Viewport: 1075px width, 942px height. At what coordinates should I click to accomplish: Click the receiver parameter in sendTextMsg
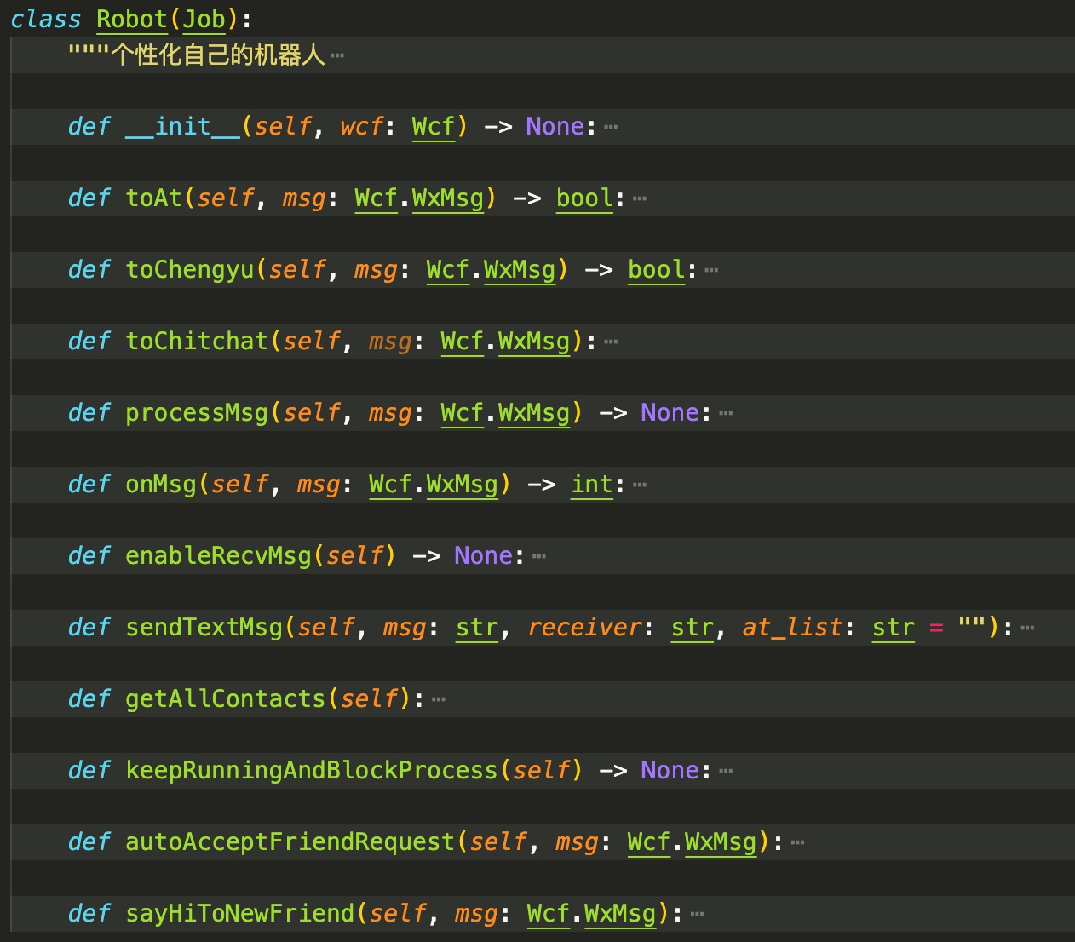[x=584, y=628]
